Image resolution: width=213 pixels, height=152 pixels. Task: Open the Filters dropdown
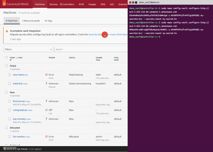[x=28, y=49]
